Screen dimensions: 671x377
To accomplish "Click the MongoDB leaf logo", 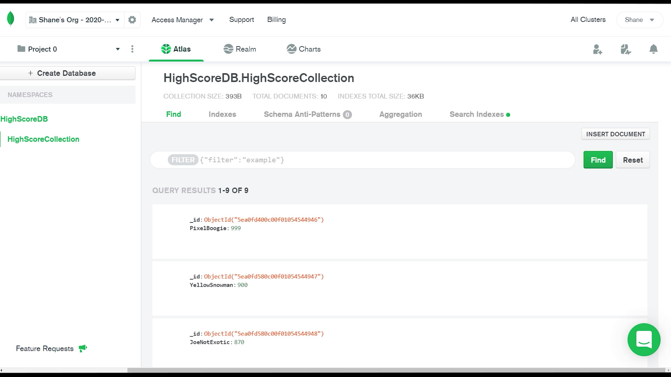I will (x=10, y=19).
